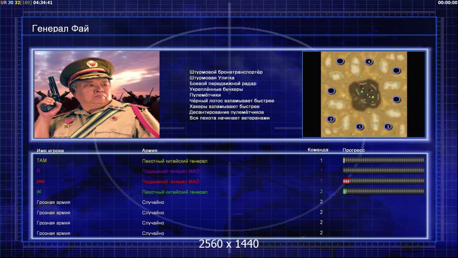Select the purple player name 'B'
The width and height of the screenshot is (458, 258).
[38, 171]
